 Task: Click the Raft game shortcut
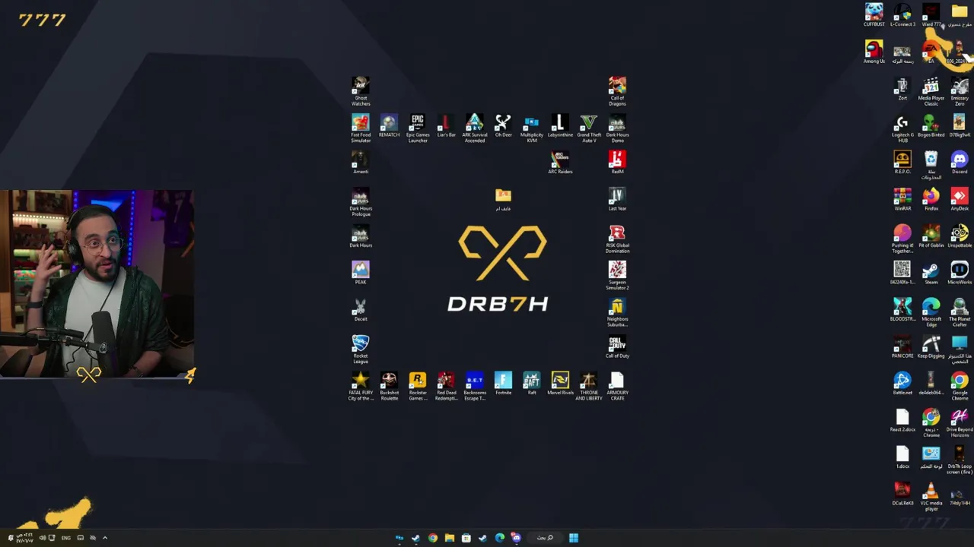(x=531, y=384)
